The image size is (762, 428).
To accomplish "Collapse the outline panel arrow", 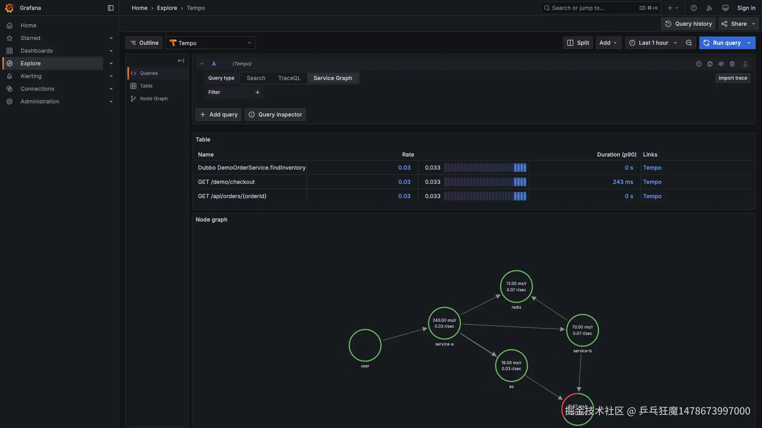I will click(181, 61).
